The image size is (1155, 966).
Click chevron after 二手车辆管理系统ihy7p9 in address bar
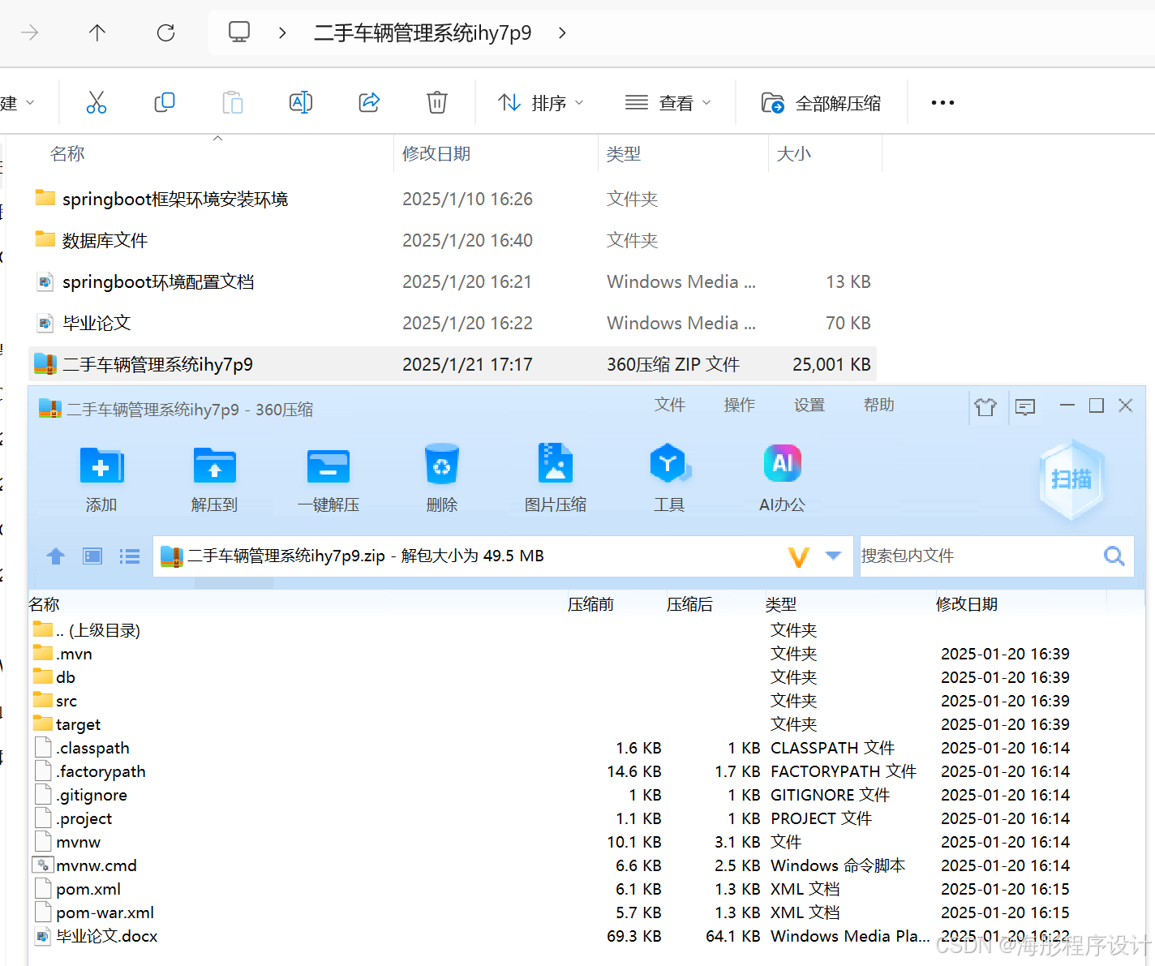(x=562, y=32)
